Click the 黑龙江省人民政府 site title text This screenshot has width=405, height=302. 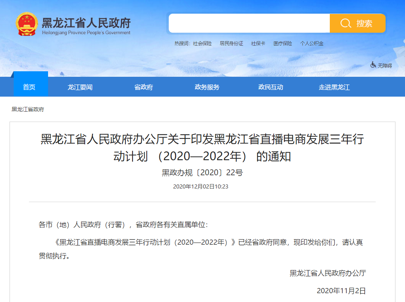86,23
